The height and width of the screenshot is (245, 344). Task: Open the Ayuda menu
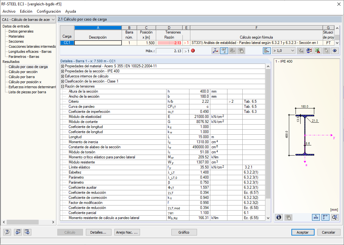tap(71, 11)
